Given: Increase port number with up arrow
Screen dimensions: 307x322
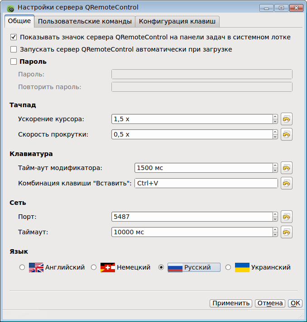Looking at the screenshot, I should 275,214.
